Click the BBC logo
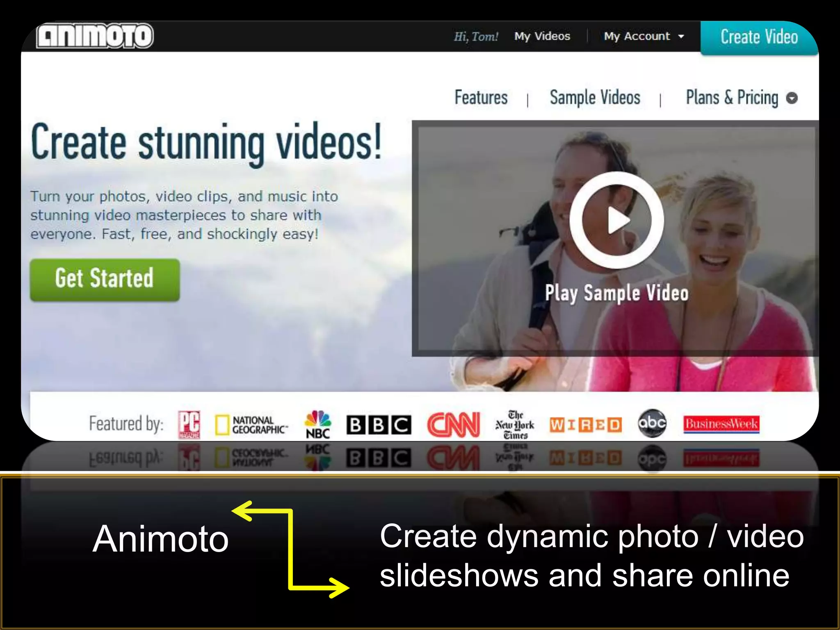The image size is (840, 630). pyautogui.click(x=379, y=425)
